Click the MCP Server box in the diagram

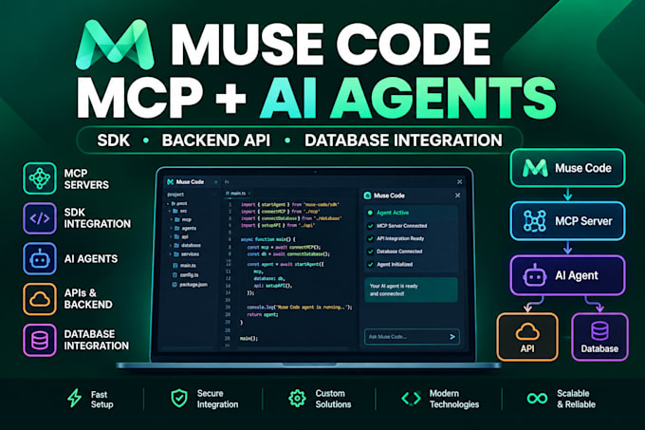pos(567,221)
